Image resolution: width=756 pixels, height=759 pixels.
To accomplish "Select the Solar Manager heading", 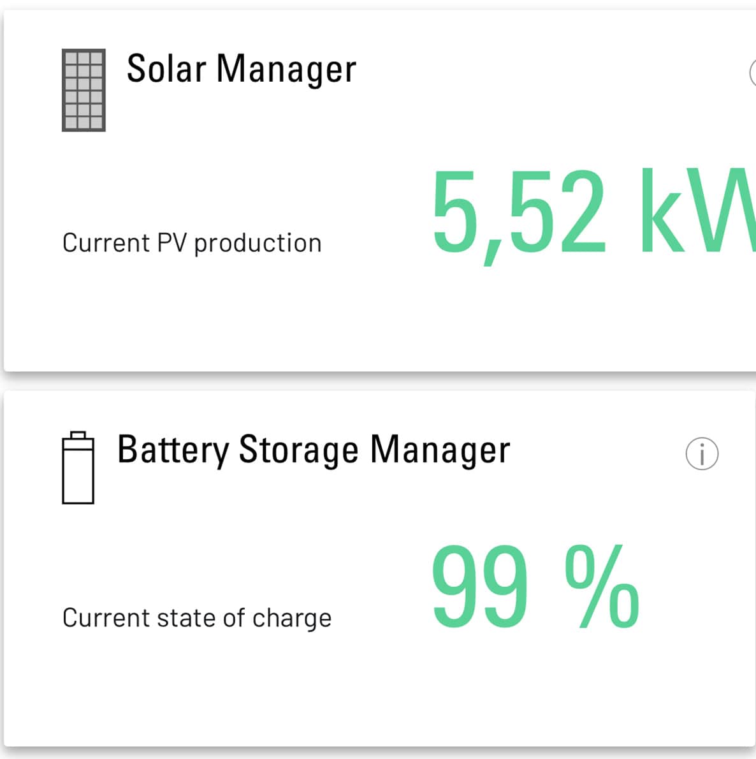I will [x=241, y=69].
